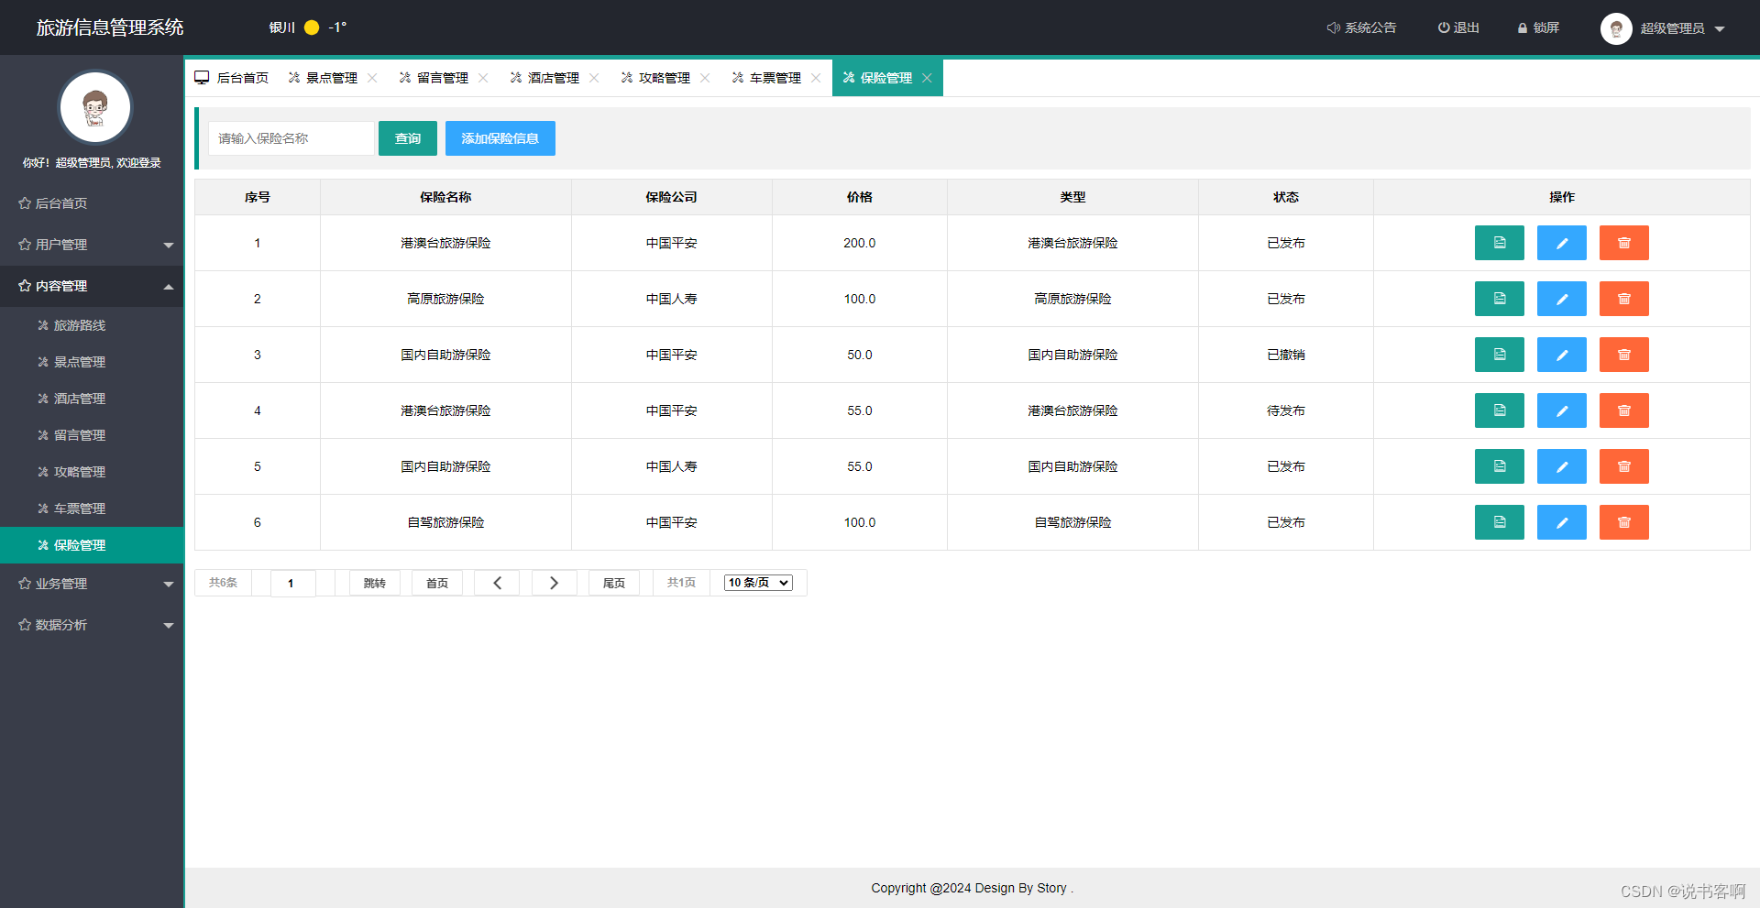
Task: Open 系统公告 announcements
Action: click(x=1361, y=27)
